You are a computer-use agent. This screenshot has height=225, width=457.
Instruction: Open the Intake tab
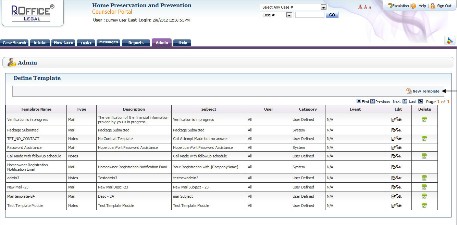pos(40,43)
